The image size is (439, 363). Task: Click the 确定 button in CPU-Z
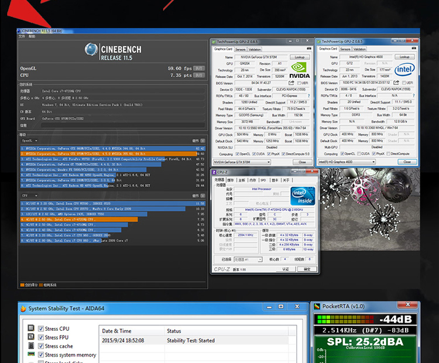click(x=307, y=269)
